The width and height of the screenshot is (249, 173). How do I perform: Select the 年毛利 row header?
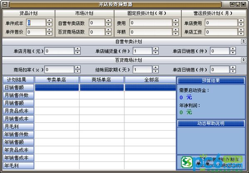[18, 166]
